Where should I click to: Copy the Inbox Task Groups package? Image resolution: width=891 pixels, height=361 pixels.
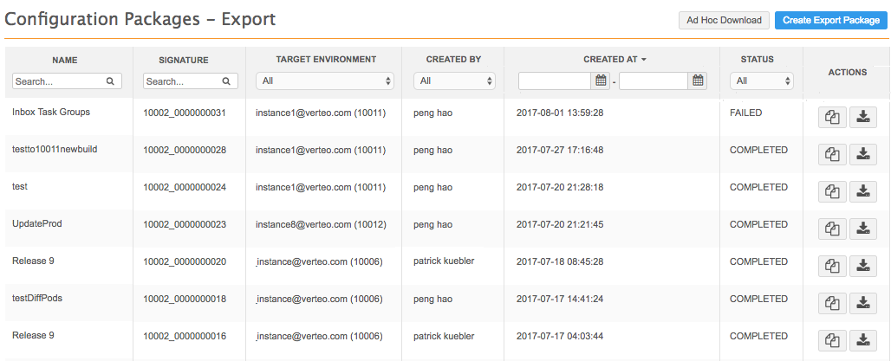(x=832, y=117)
